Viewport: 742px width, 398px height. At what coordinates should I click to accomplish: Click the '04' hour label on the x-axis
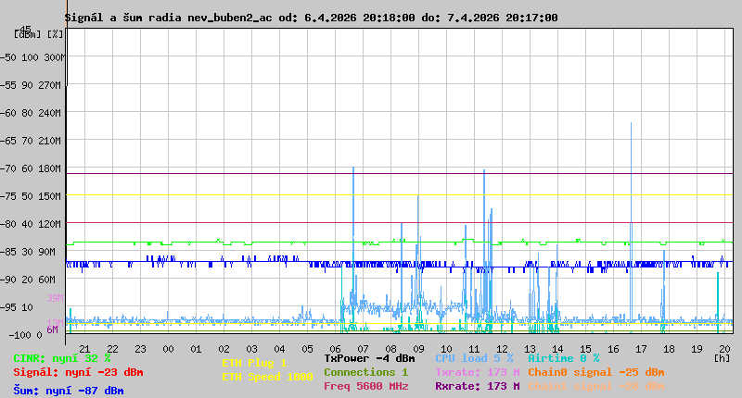280,349
